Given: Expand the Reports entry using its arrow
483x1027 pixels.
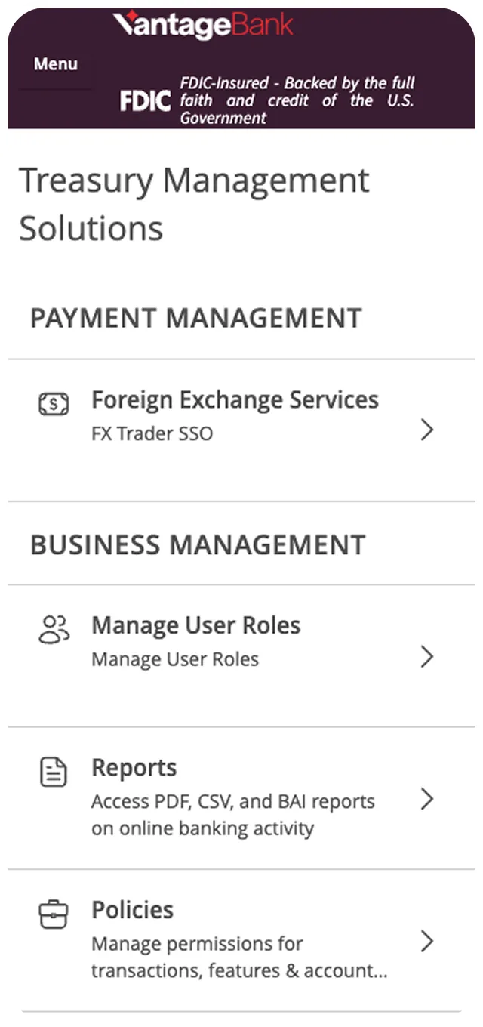Looking at the screenshot, I should 428,799.
